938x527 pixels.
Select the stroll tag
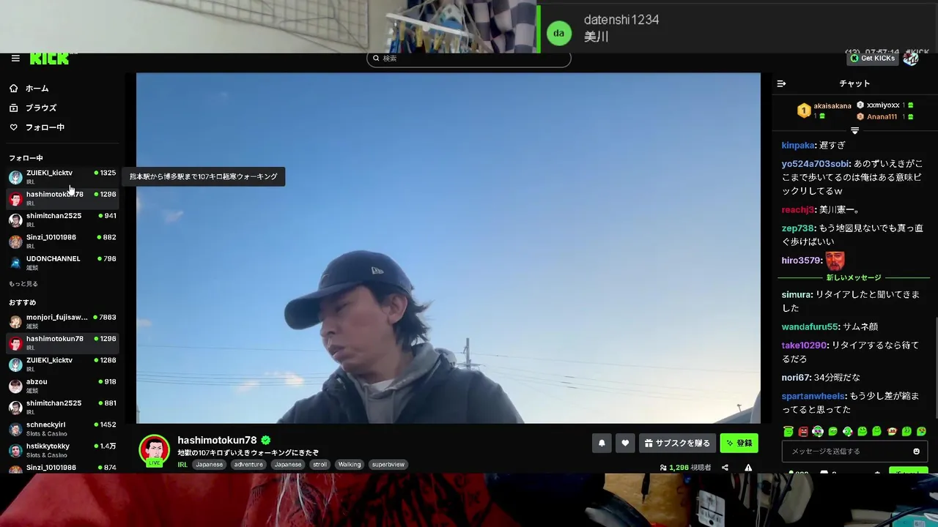click(x=320, y=464)
